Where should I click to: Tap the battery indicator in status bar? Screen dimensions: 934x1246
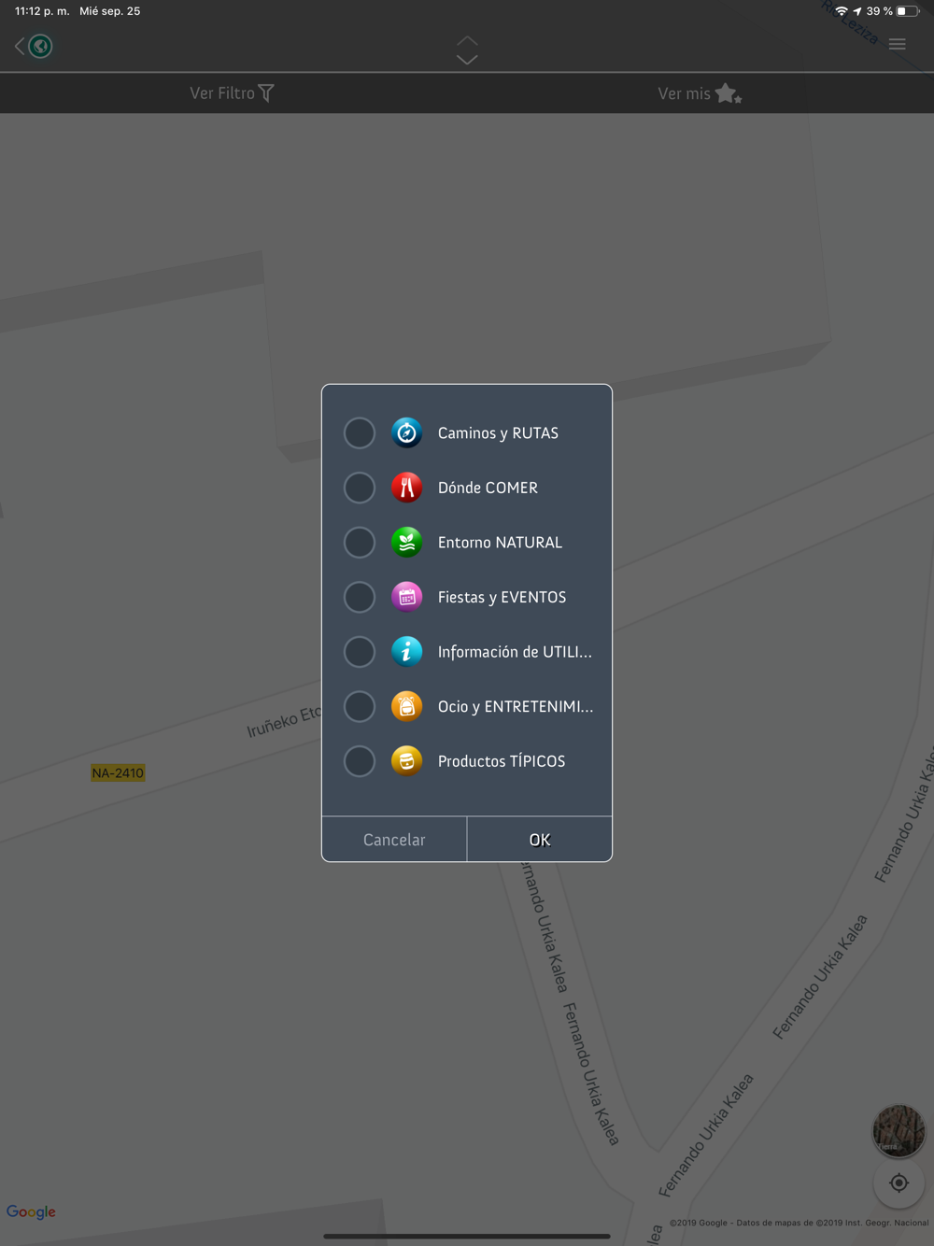(x=908, y=11)
